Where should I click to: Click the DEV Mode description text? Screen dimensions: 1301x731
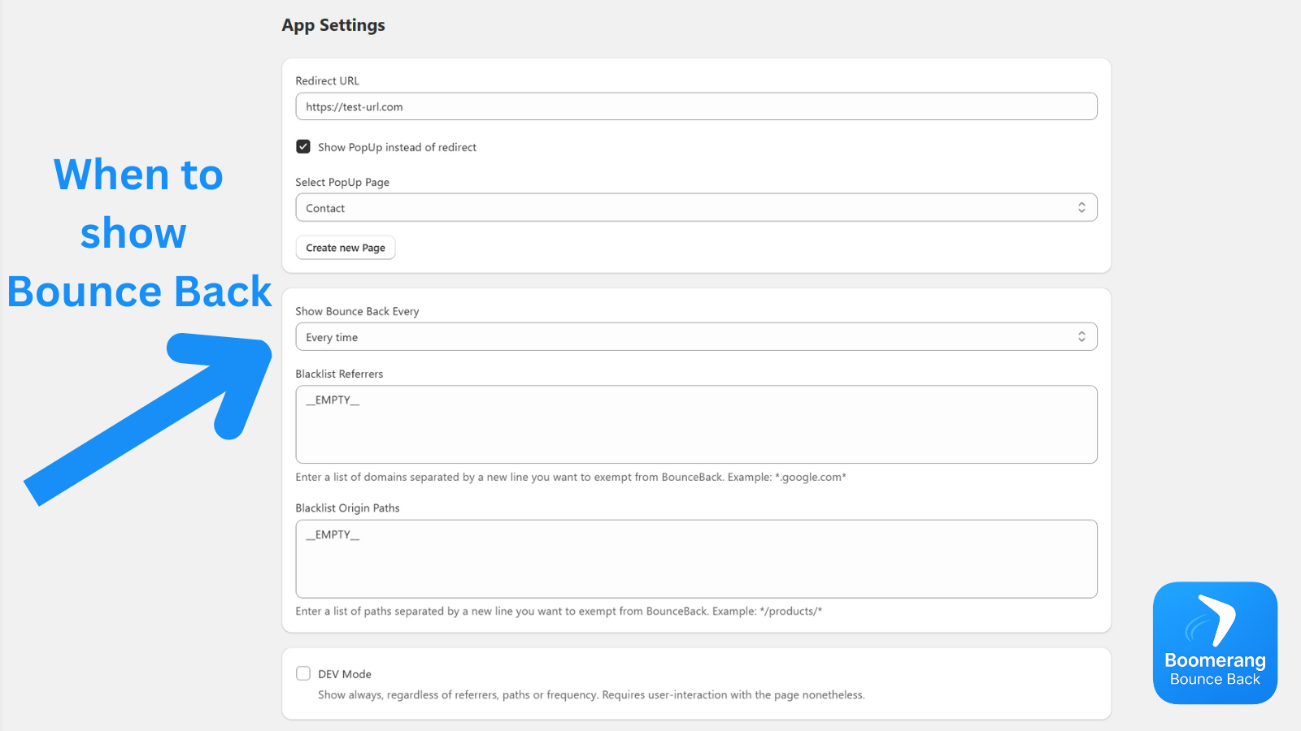tap(591, 694)
